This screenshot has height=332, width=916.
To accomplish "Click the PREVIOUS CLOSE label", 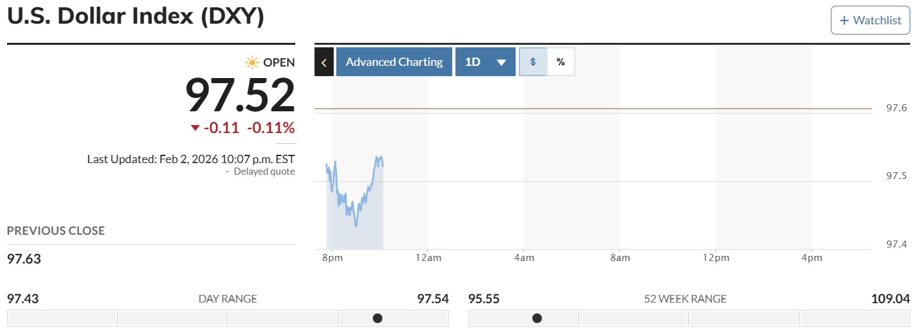I will (56, 231).
